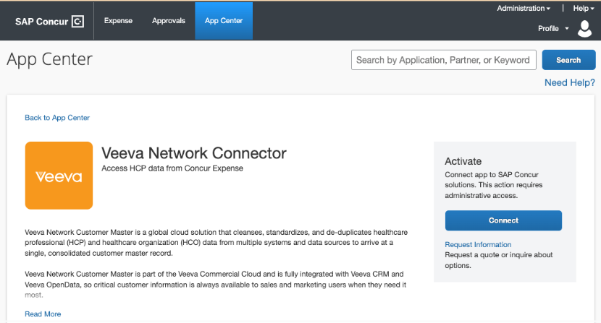
Task: Open the user profile avatar icon
Action: 584,29
